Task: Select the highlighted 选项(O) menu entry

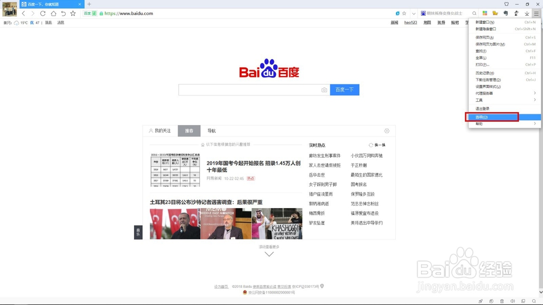Action: pos(504,117)
